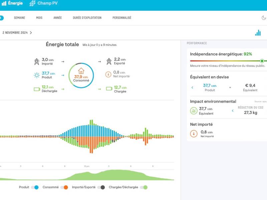Switch to the SEMAINE tab

point(19,18)
